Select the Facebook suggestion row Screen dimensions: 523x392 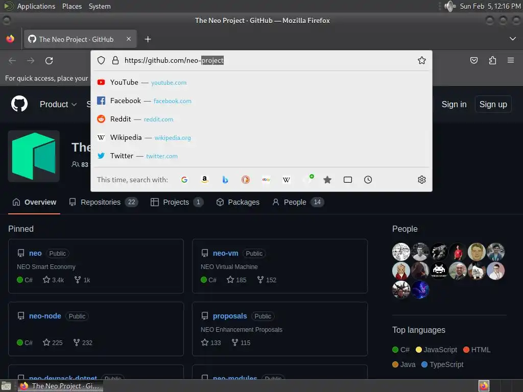pos(261,101)
